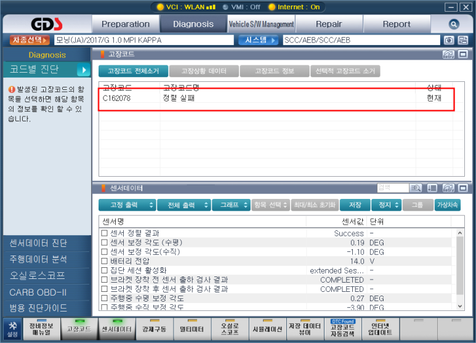Open 오실로스코프 in left sidebar
Screen dimensions: 476x343
click(x=47, y=276)
